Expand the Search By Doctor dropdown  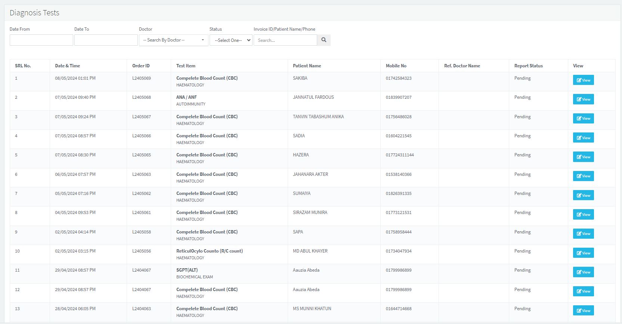pyautogui.click(x=173, y=40)
